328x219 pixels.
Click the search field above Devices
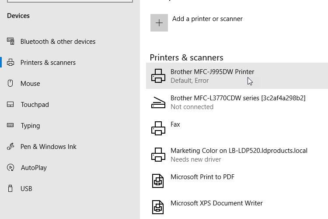(66, 1)
